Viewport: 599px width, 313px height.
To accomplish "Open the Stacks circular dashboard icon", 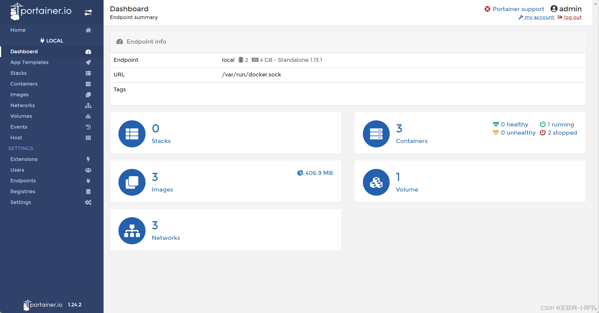I will coord(132,134).
